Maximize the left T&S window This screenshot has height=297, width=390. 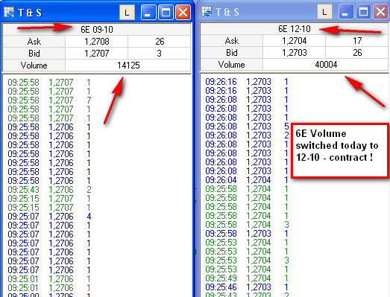166,12
